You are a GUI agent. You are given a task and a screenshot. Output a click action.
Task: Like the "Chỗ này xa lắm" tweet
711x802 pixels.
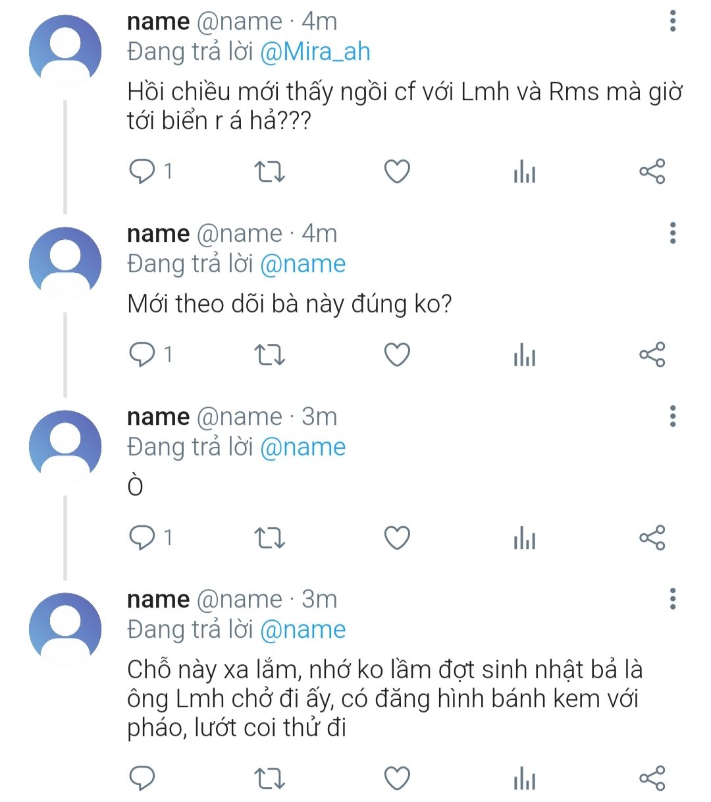(397, 778)
